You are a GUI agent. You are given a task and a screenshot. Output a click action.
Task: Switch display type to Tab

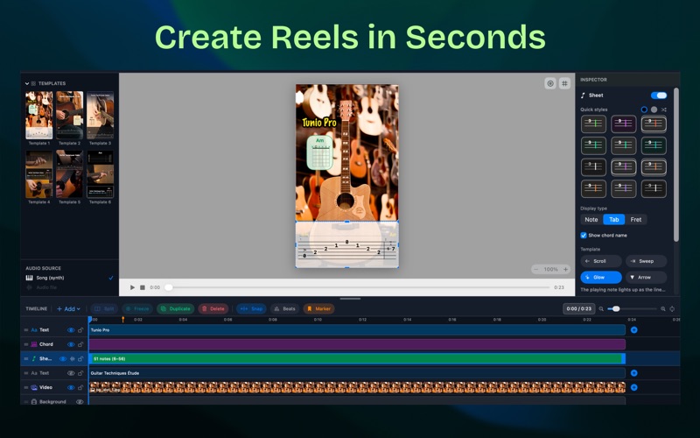point(614,220)
